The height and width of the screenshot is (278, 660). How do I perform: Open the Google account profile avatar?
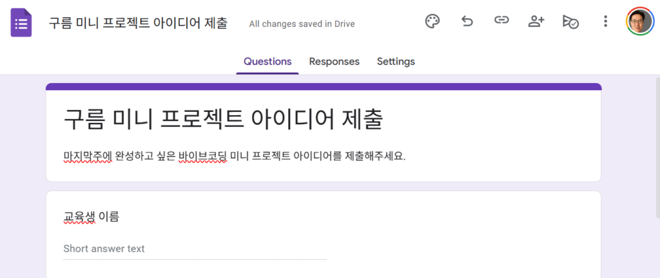click(x=639, y=21)
